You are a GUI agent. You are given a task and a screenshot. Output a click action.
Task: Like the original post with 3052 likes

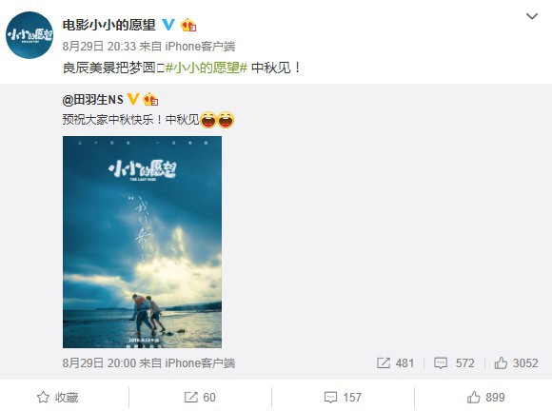pos(516,362)
